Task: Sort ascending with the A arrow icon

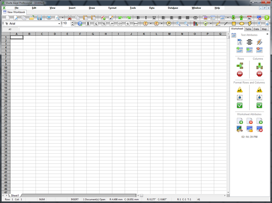Action: 233,18
